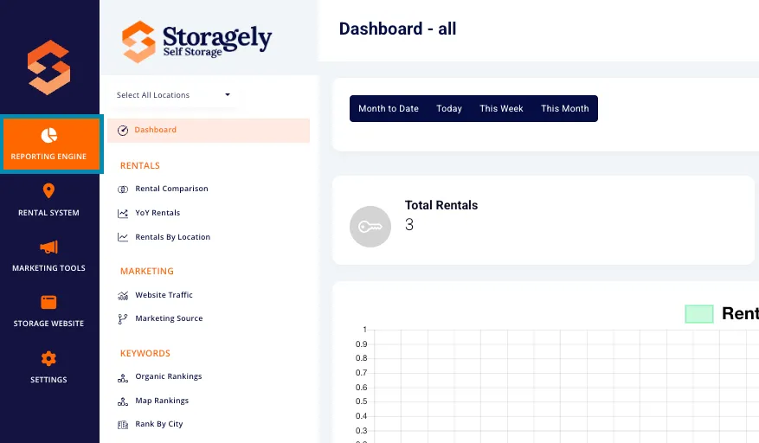Click the Rental System map pin icon
This screenshot has height=443, width=759.
coord(48,190)
